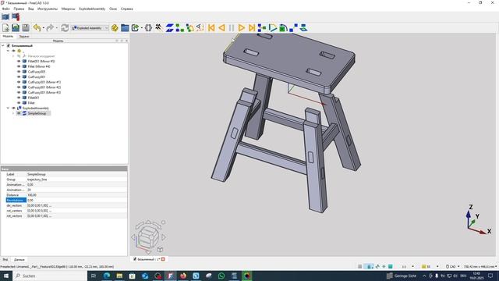Play the exploded animation backward

click(221, 28)
